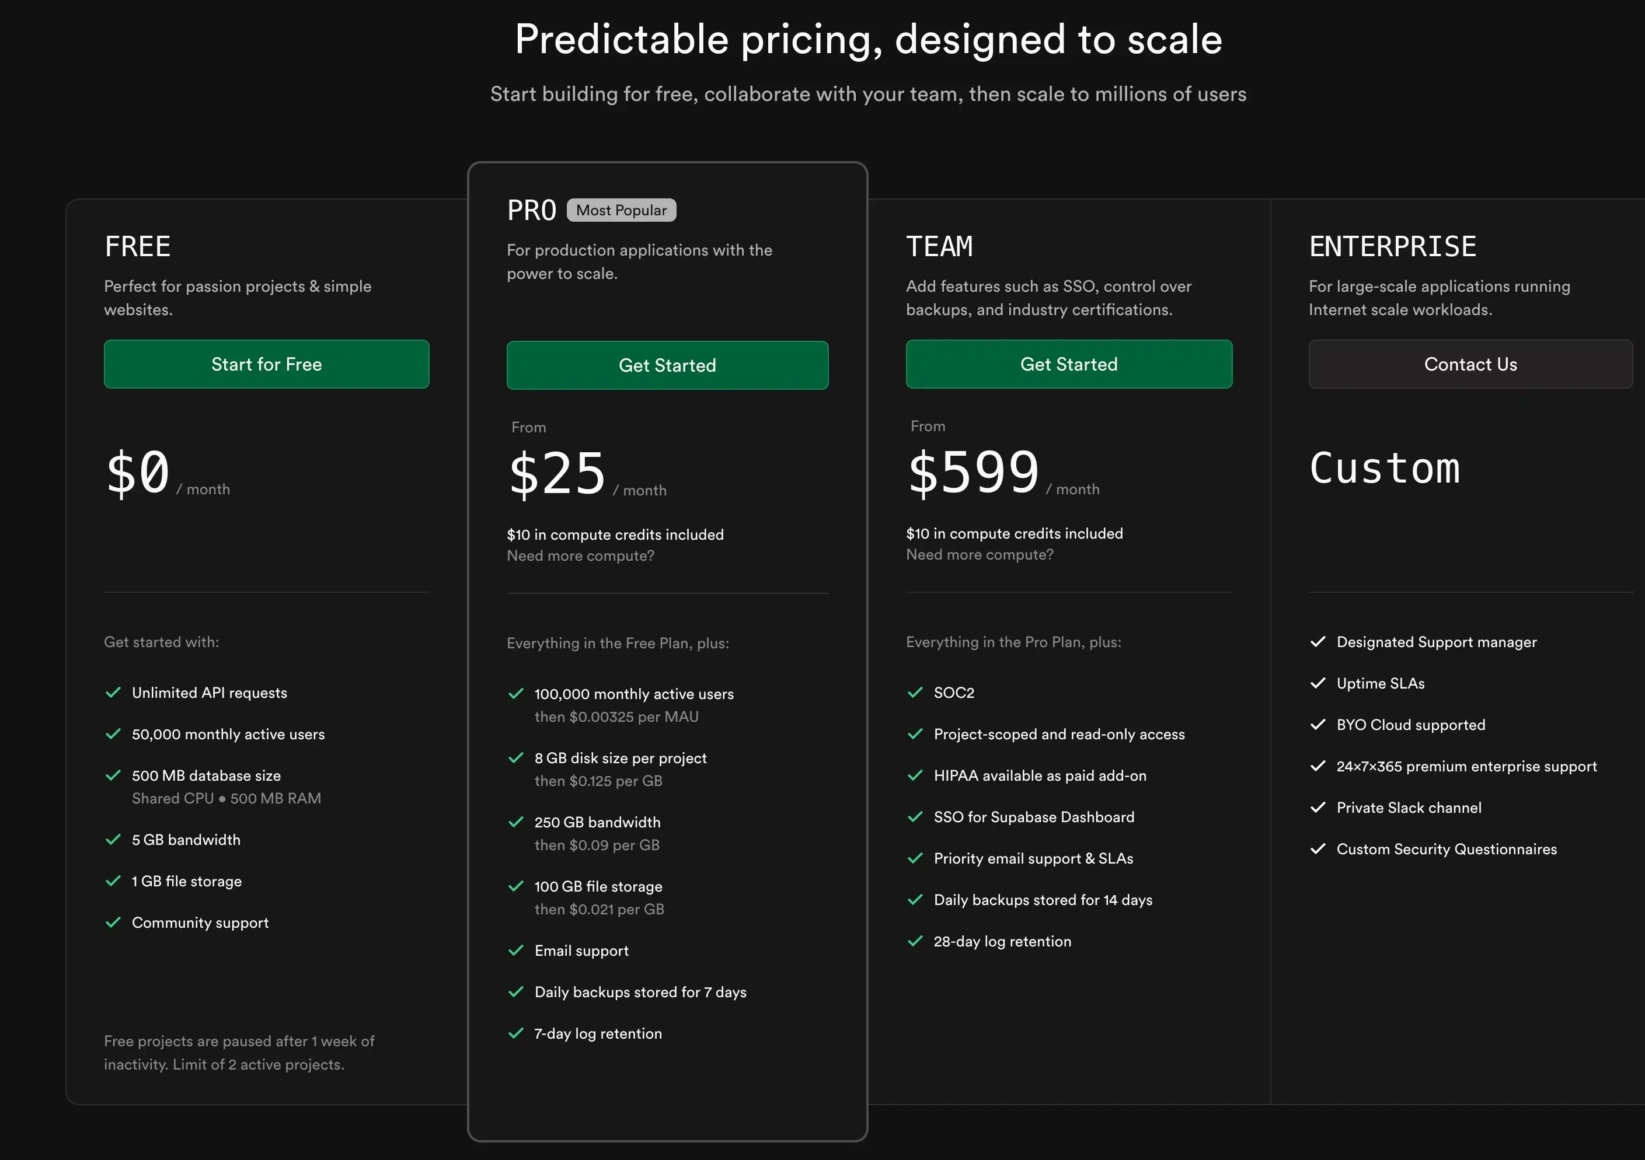Click the checkmark next to Private Slack channel
The height and width of the screenshot is (1160, 1645).
1318,808
